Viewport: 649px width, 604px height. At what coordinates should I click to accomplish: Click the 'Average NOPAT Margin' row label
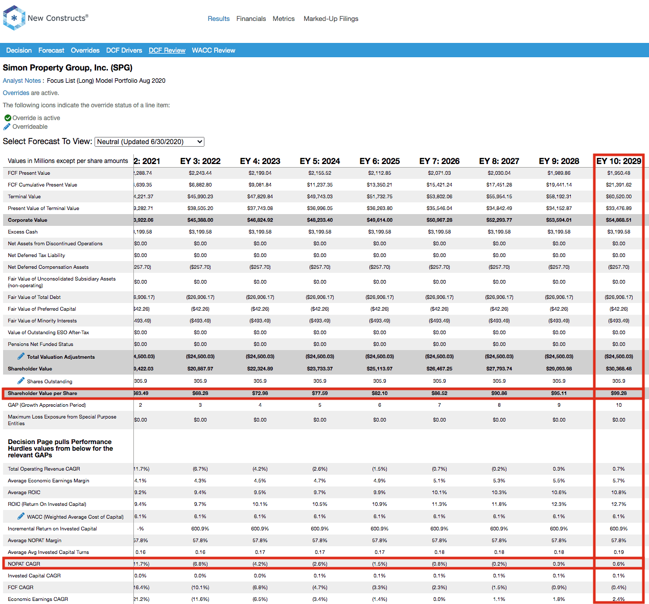(35, 541)
